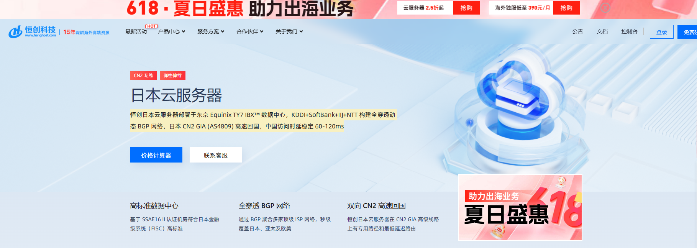697x248 pixels.
Task: Click the 15年深耕海外高端资源 slogan text
Action: click(86, 32)
